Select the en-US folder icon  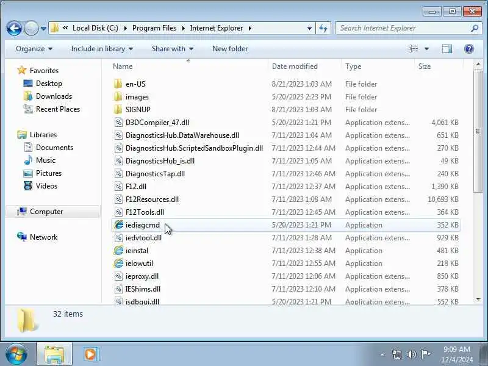point(118,84)
